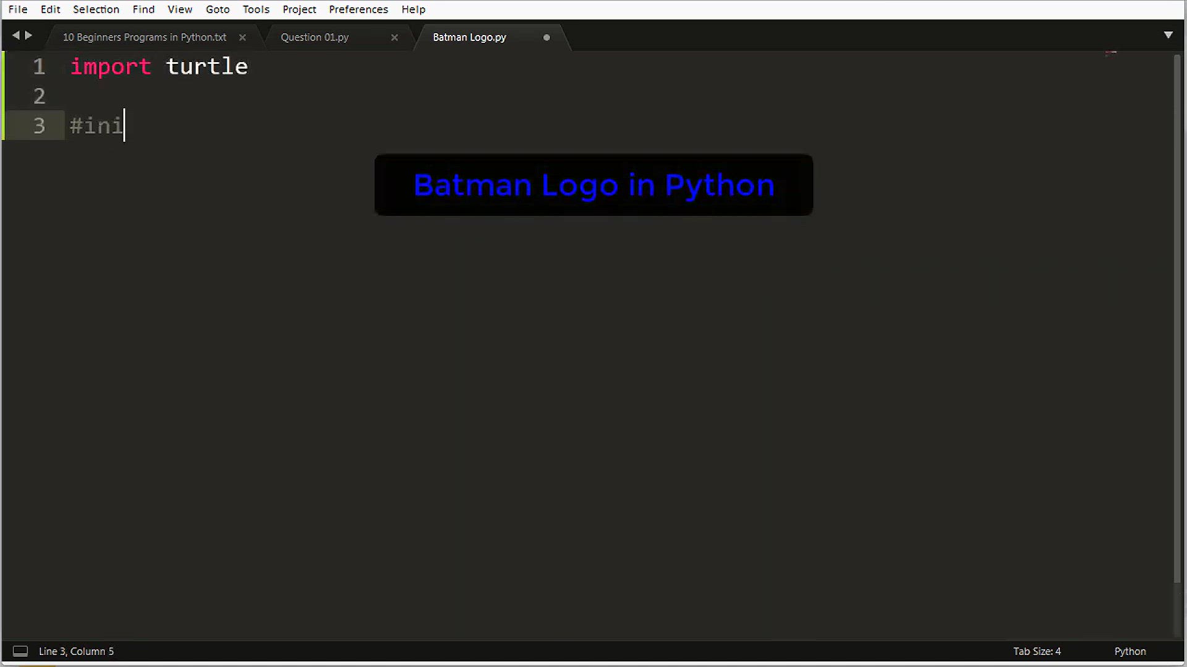Screen dimensions: 1187x667
Task: Open the Preferences menu
Action: click(359, 9)
